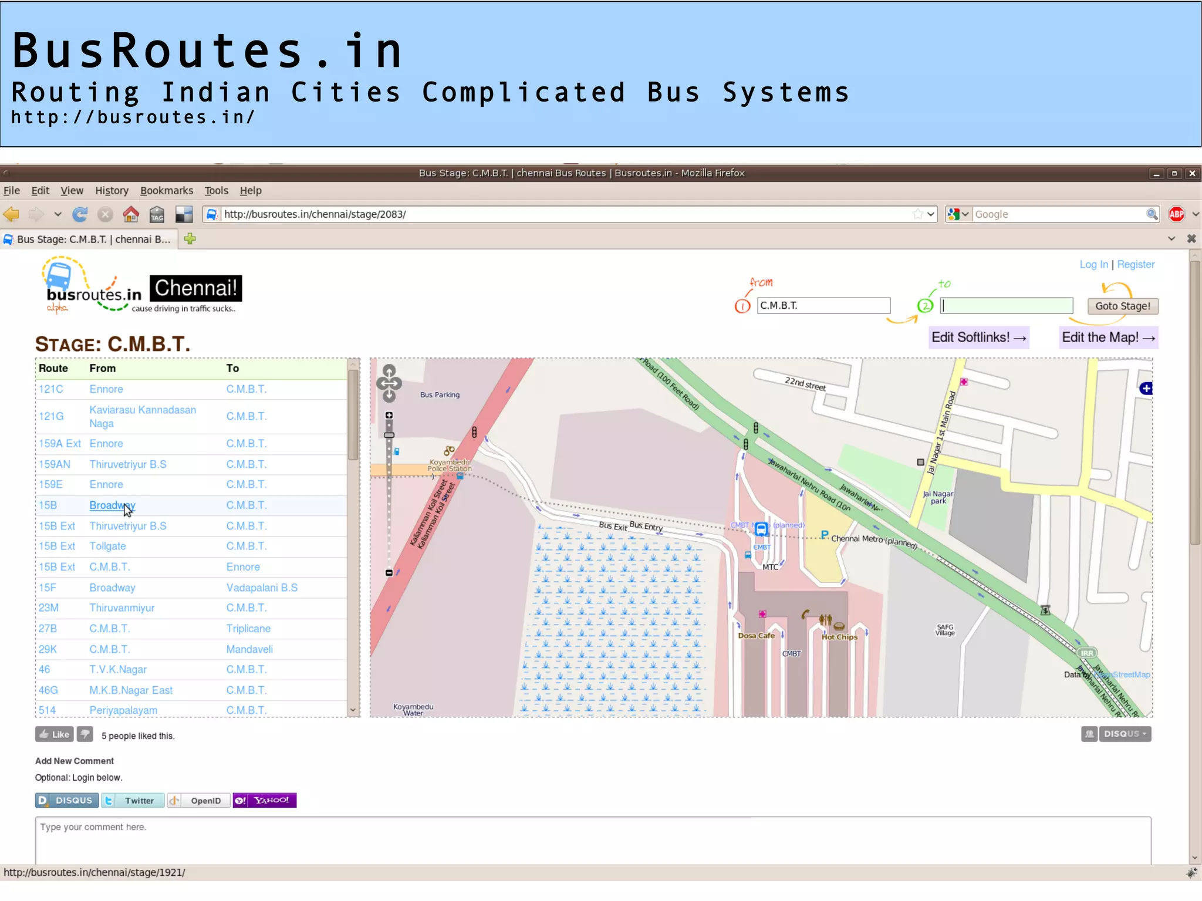Click the CMBT bus station map marker
This screenshot has height=901, width=1202.
pos(761,529)
